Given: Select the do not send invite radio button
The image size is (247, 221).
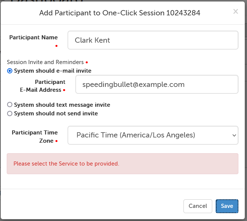Looking at the screenshot, I should (10, 113).
